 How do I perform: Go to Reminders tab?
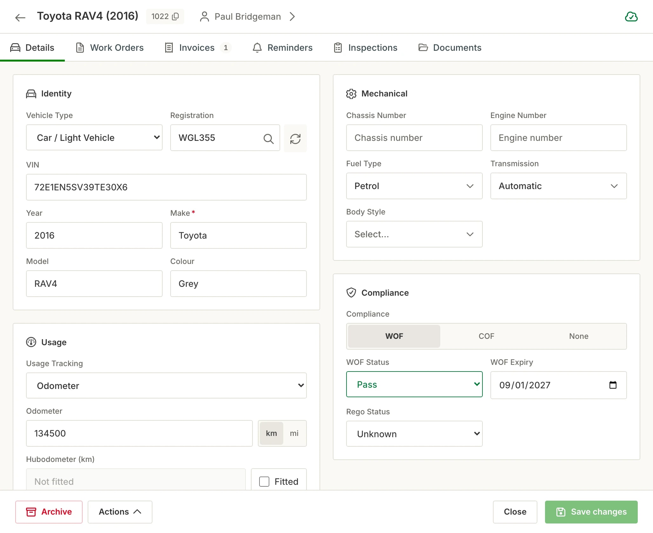pos(283,48)
